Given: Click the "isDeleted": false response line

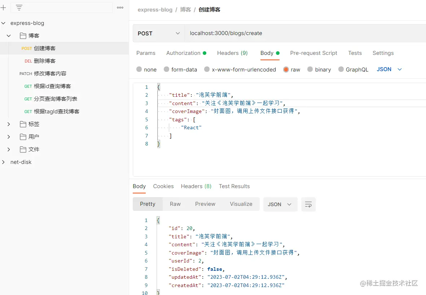Looking at the screenshot, I should 197,269.
